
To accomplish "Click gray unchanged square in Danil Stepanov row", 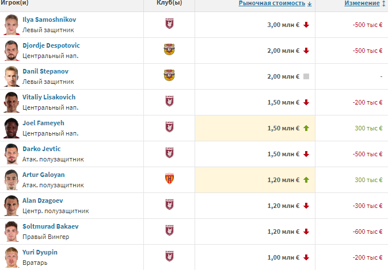I will point(306,76).
